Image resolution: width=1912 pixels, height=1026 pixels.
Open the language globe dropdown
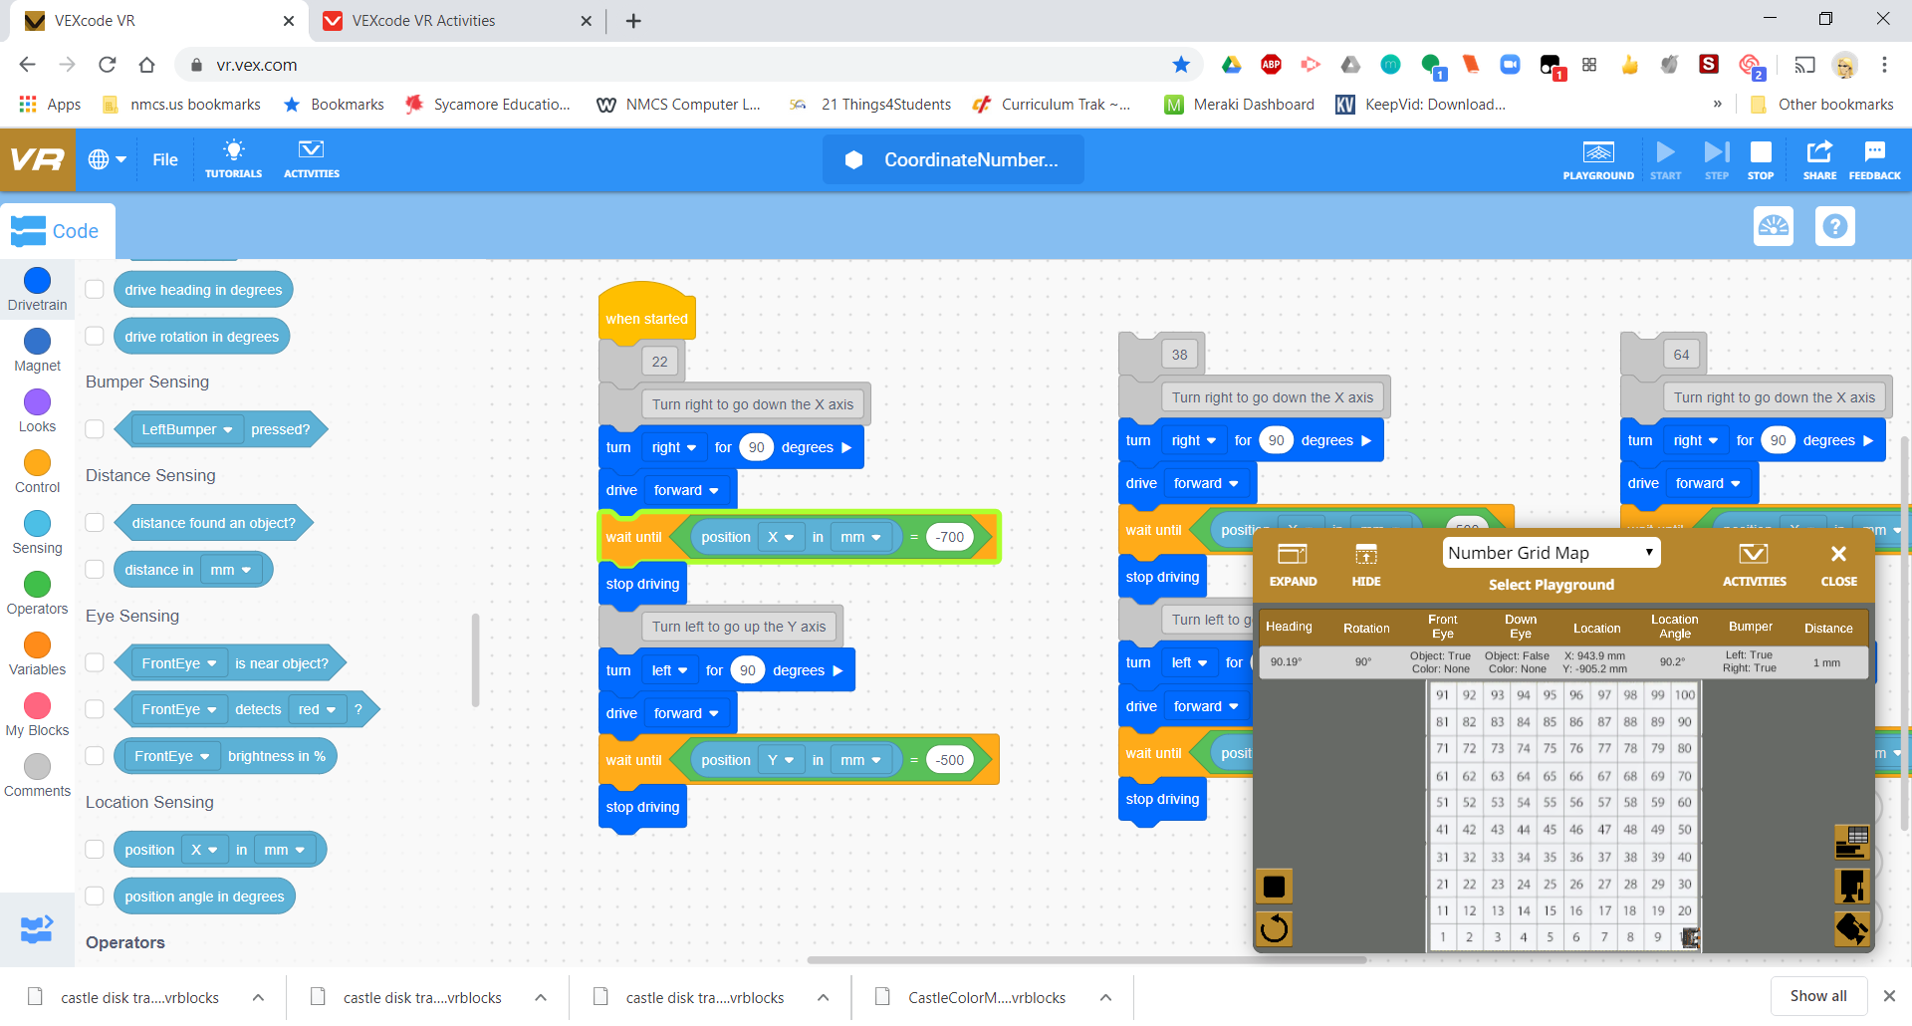tap(107, 159)
